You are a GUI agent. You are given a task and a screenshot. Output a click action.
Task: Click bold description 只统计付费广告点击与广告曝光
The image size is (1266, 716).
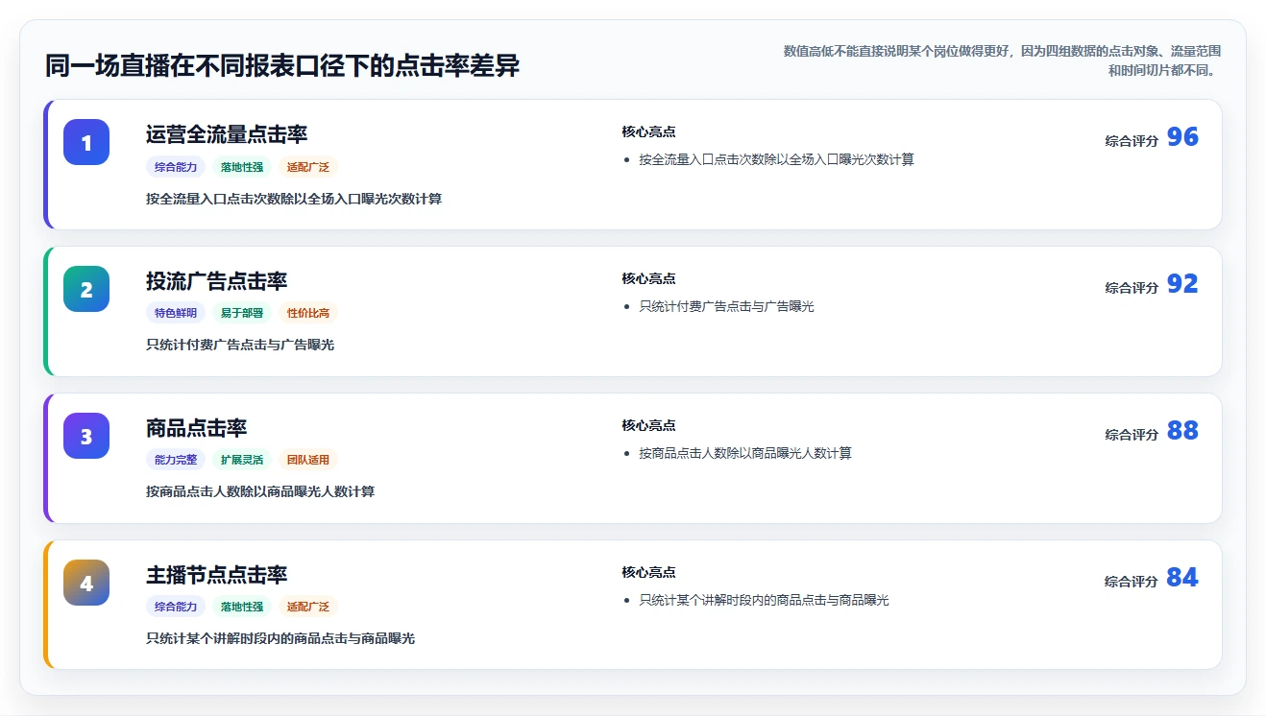[240, 345]
